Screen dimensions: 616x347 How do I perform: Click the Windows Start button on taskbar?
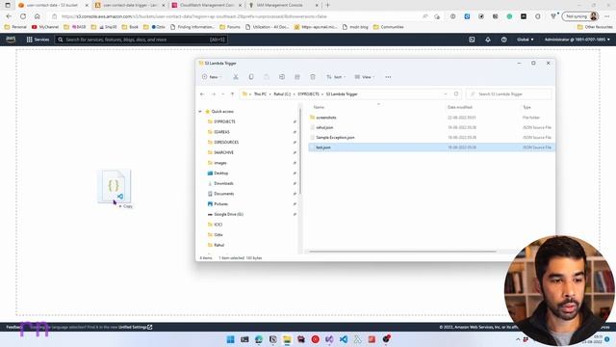(231, 339)
